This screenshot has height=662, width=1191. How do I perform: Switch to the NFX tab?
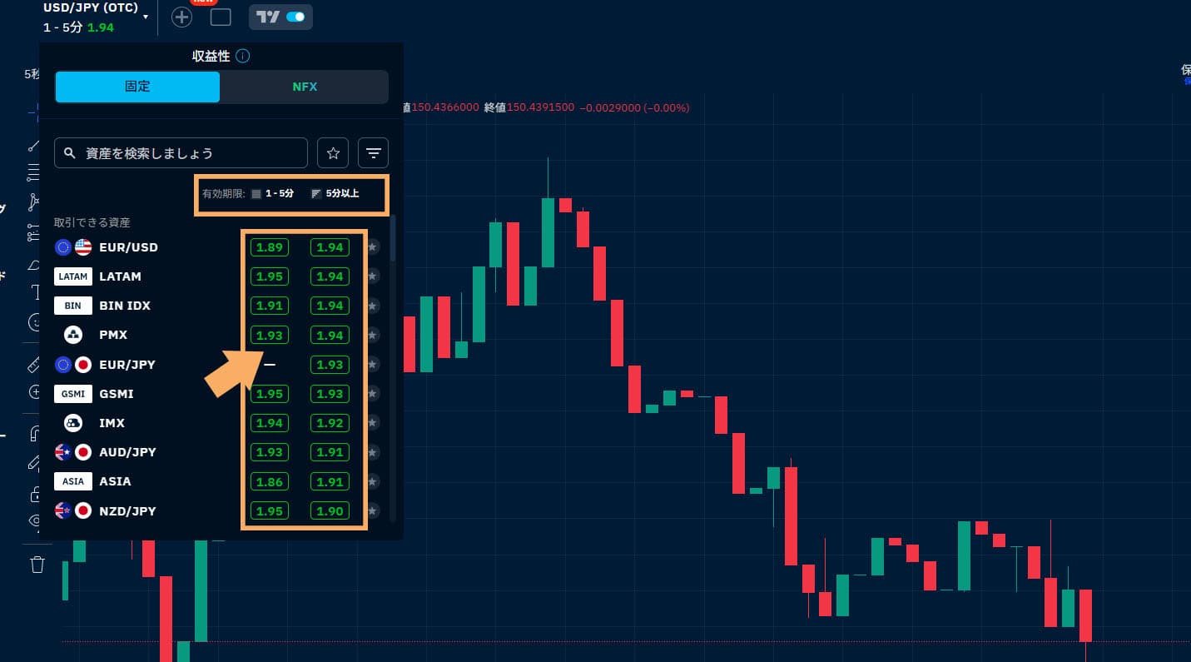[x=305, y=87]
